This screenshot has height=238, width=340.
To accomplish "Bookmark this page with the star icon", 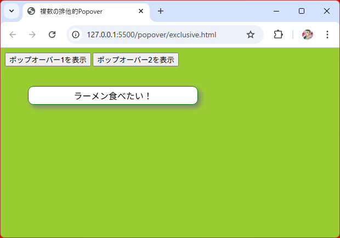I will click(x=251, y=35).
